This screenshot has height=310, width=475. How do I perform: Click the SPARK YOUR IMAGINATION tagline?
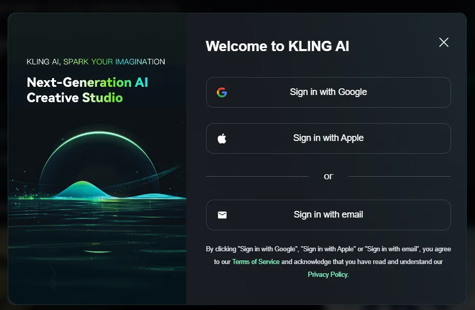(x=114, y=62)
